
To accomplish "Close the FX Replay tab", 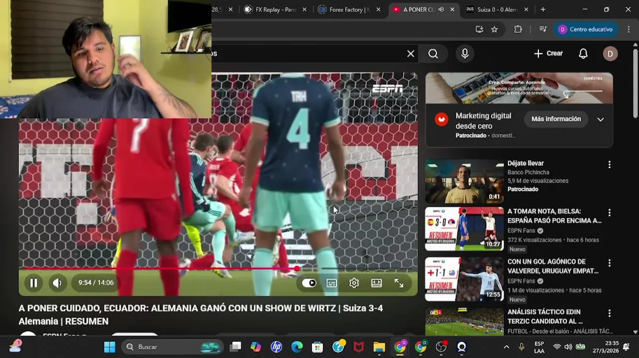I will click(x=305, y=9).
